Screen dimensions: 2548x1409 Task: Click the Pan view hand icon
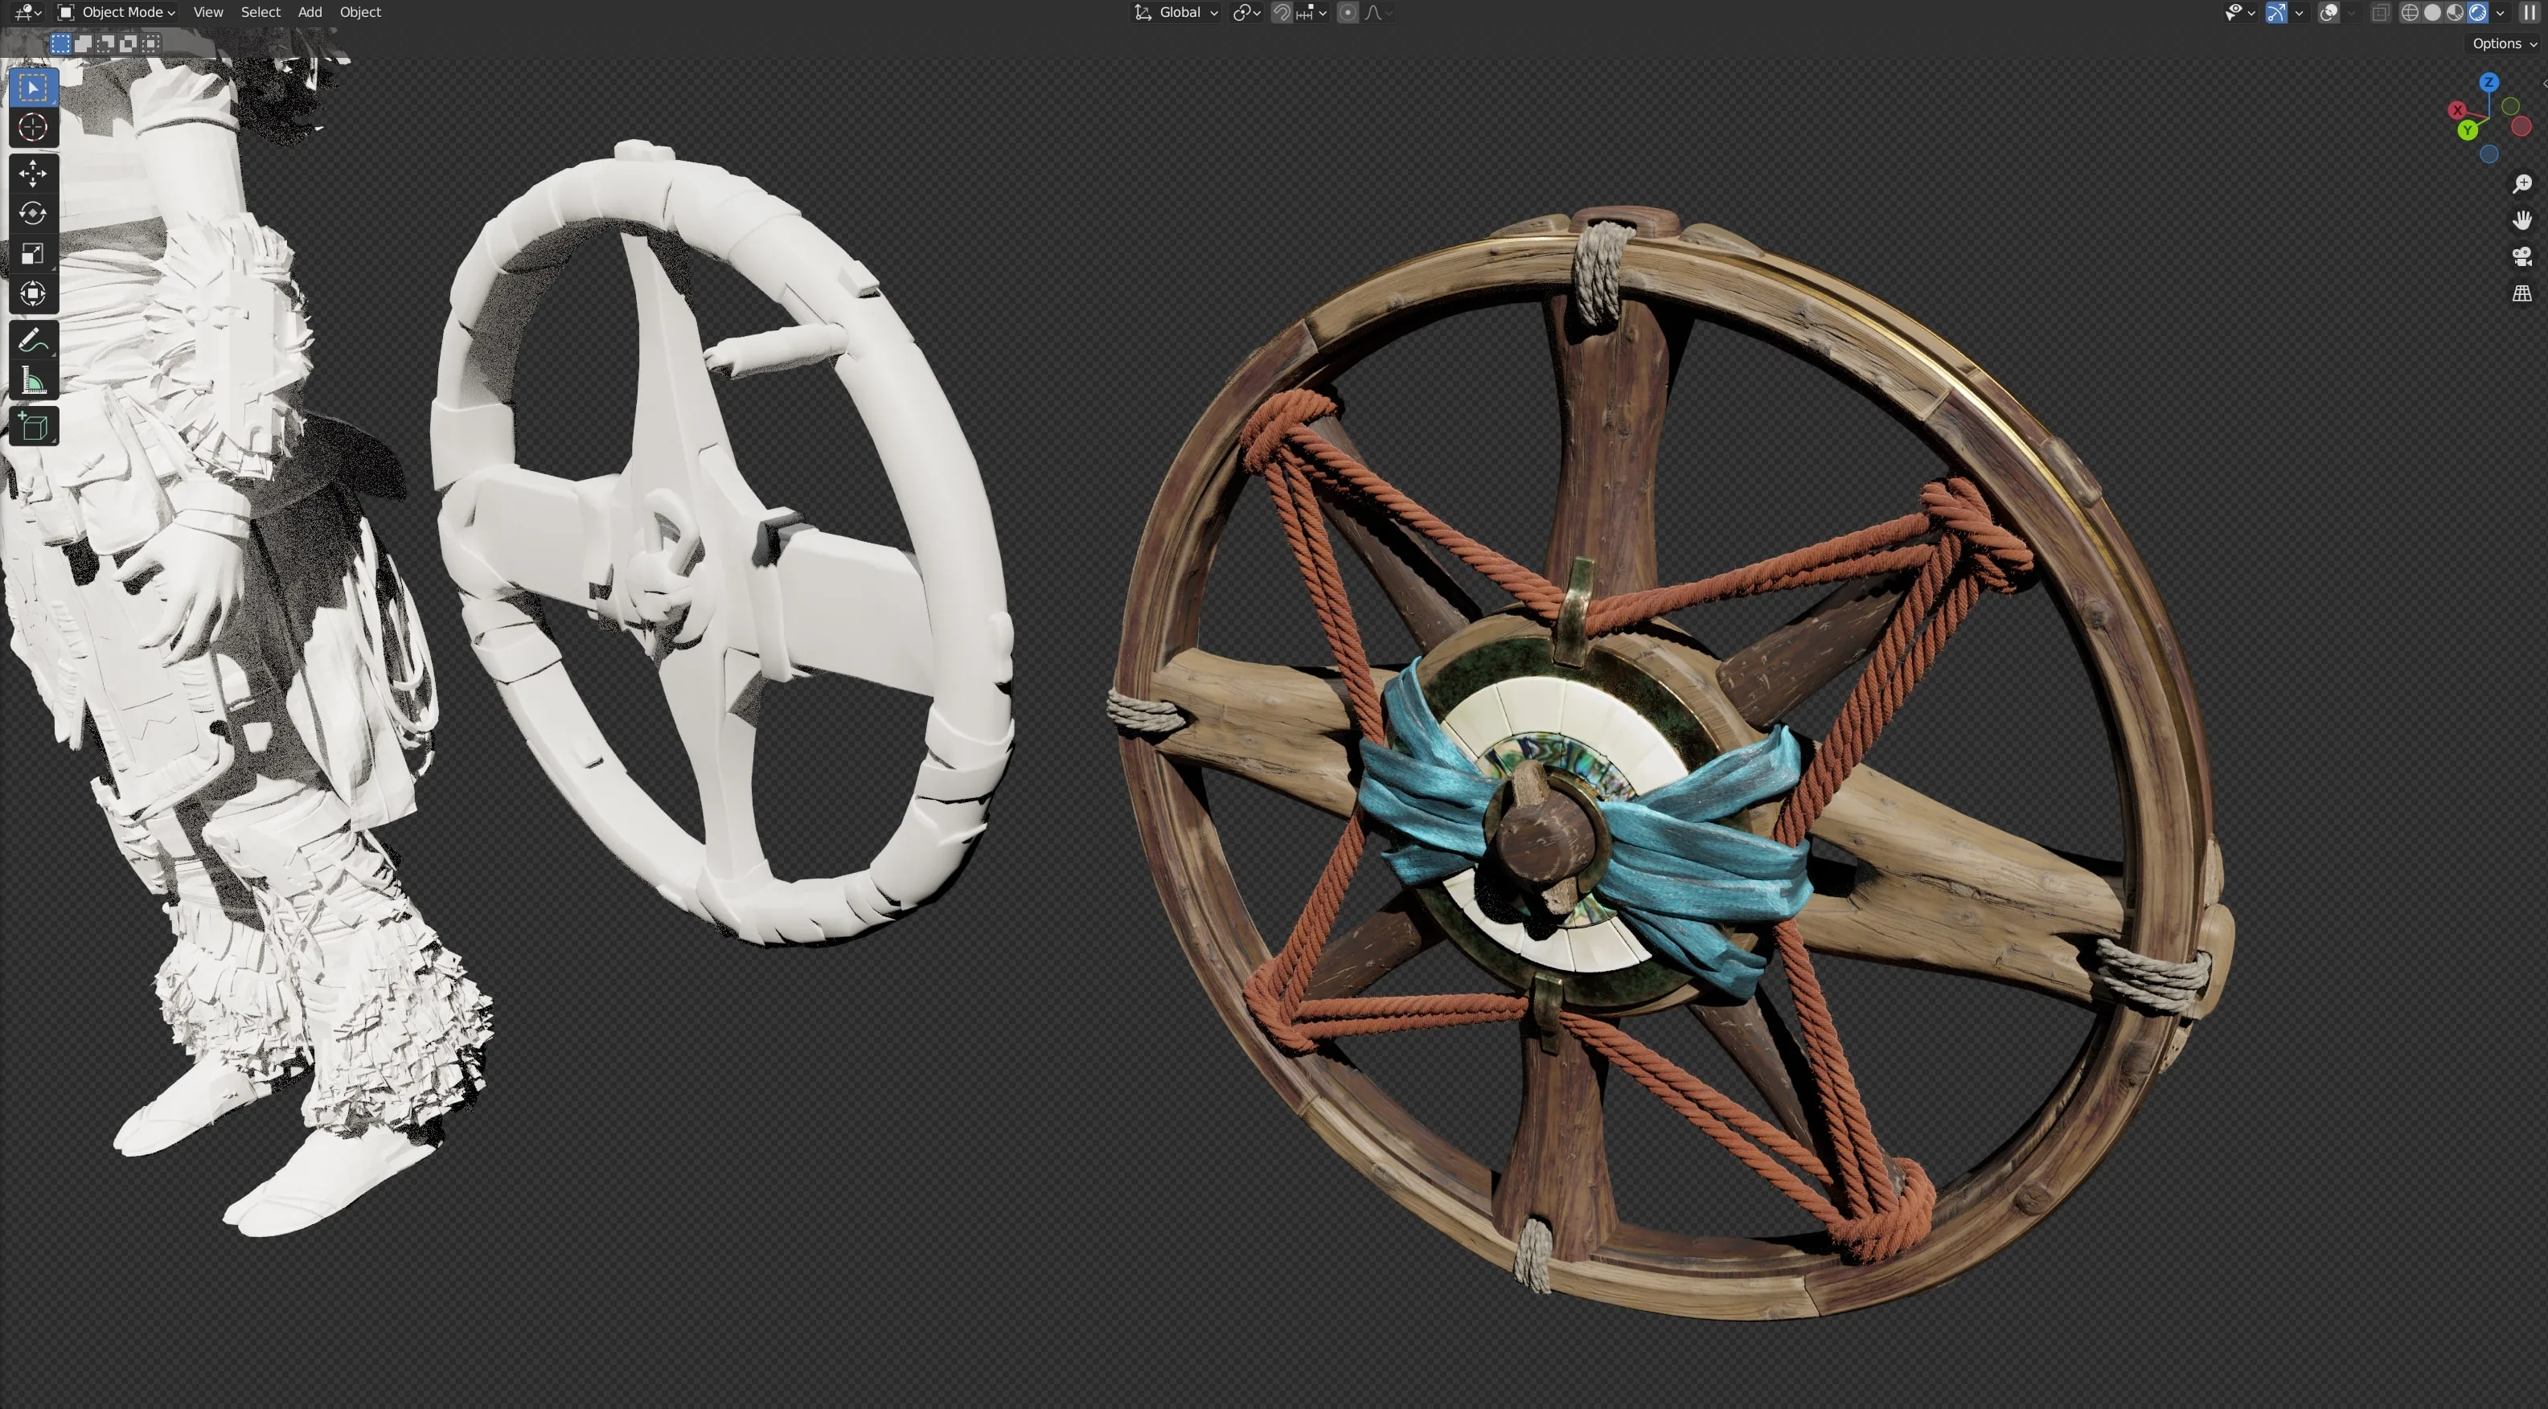2521,219
